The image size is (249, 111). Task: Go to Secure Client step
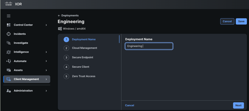click(x=81, y=67)
